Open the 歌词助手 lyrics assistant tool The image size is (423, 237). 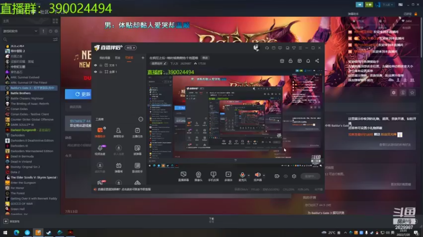pyautogui.click(x=137, y=167)
